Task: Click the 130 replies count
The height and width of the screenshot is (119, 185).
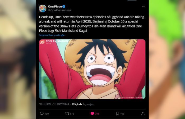Action: pos(47,114)
